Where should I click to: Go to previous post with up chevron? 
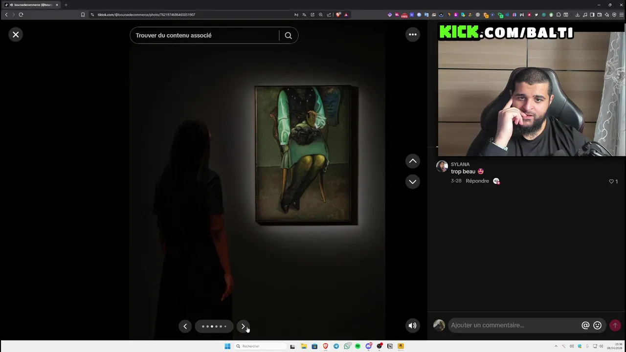click(x=413, y=161)
